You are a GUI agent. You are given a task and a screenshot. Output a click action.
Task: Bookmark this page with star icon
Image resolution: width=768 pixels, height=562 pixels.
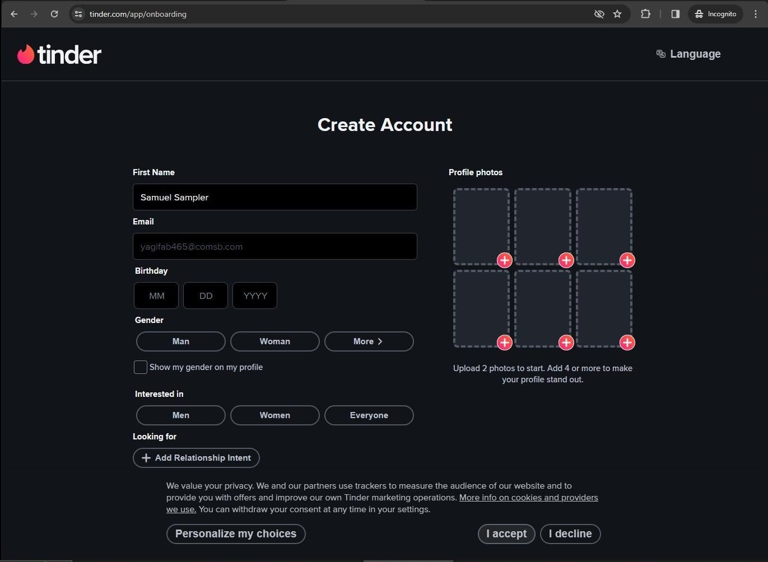click(x=617, y=14)
